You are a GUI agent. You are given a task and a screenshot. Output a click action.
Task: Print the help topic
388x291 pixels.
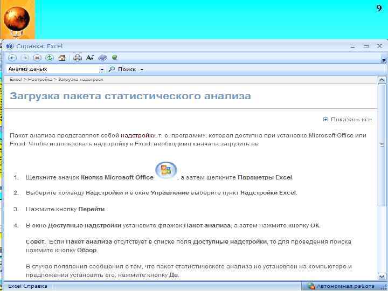(x=78, y=58)
